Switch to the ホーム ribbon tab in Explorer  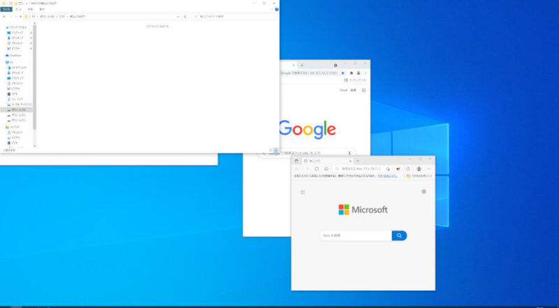click(19, 9)
